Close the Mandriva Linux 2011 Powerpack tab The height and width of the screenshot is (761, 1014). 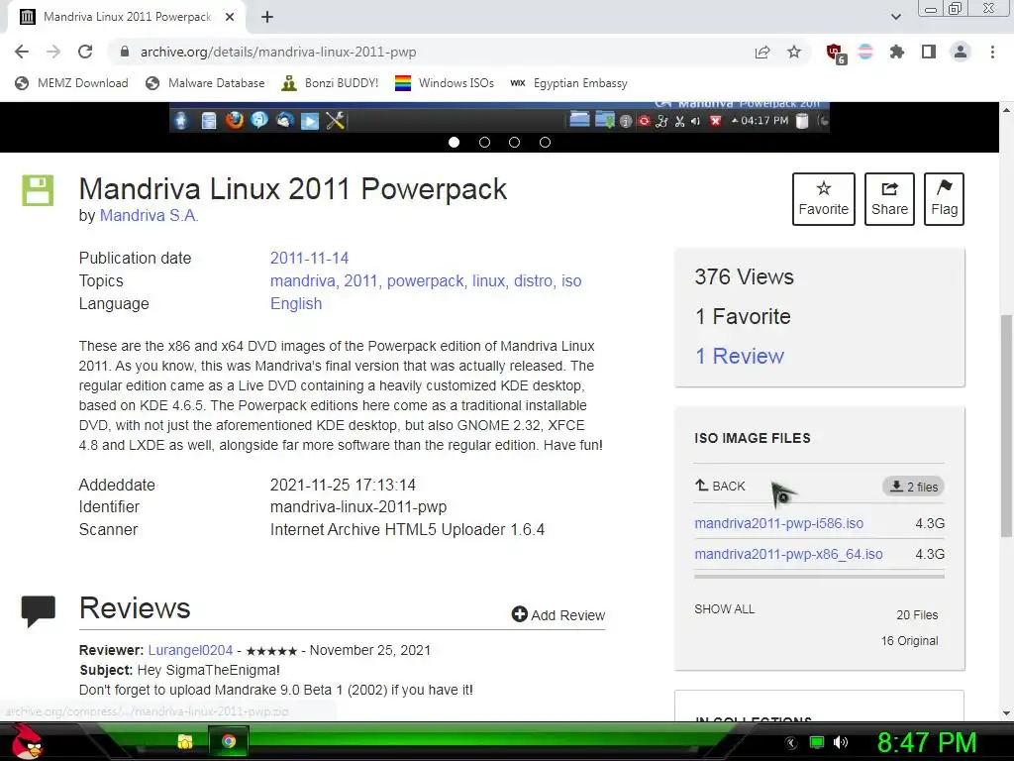(x=230, y=17)
